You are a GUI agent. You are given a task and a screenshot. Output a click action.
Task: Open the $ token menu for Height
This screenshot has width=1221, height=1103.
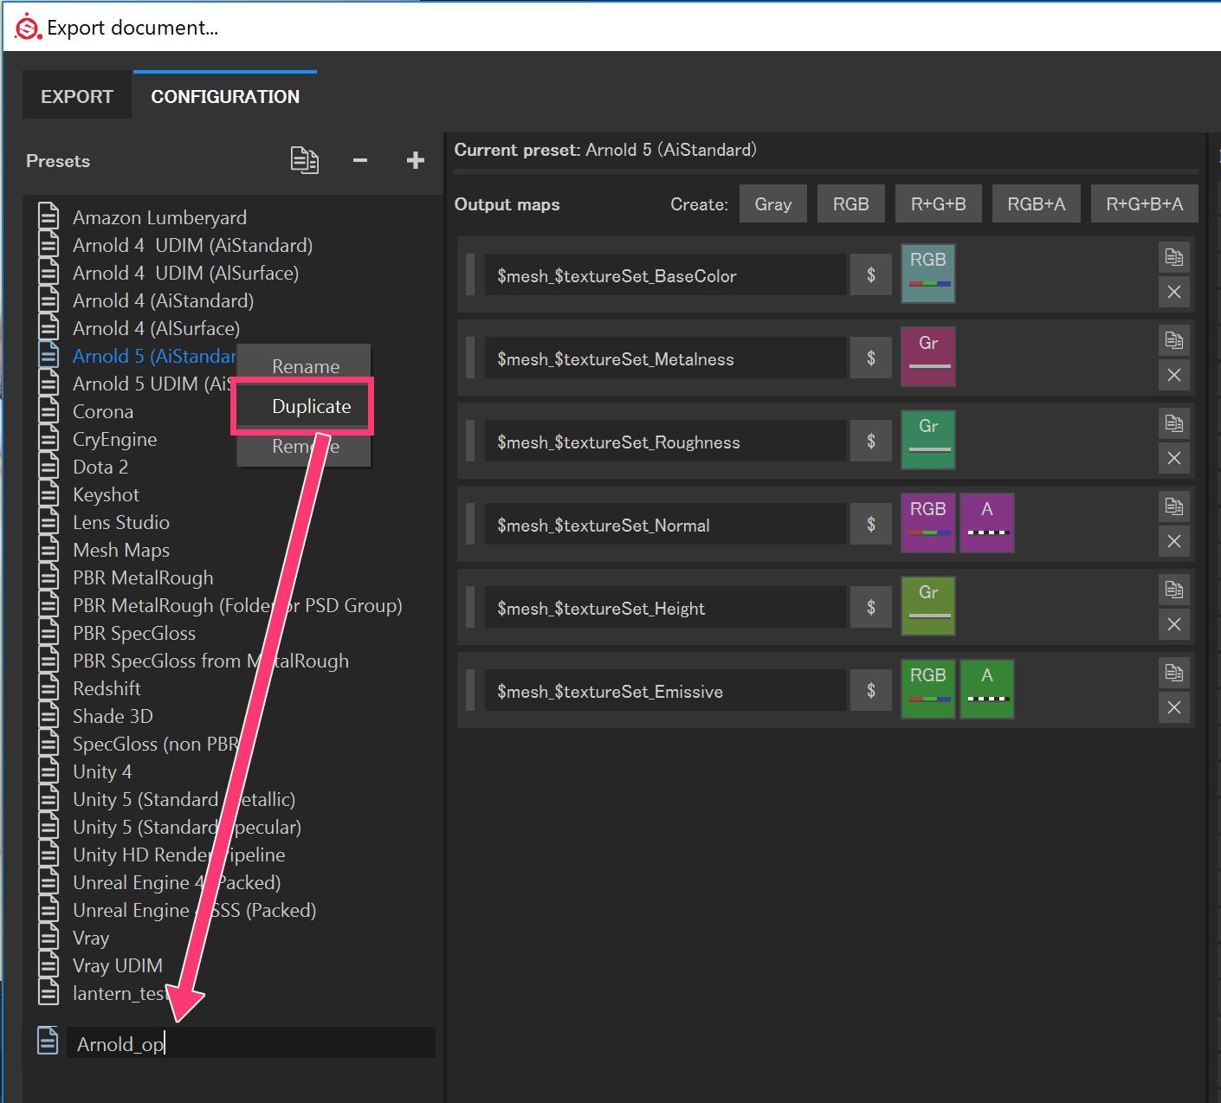(871, 607)
